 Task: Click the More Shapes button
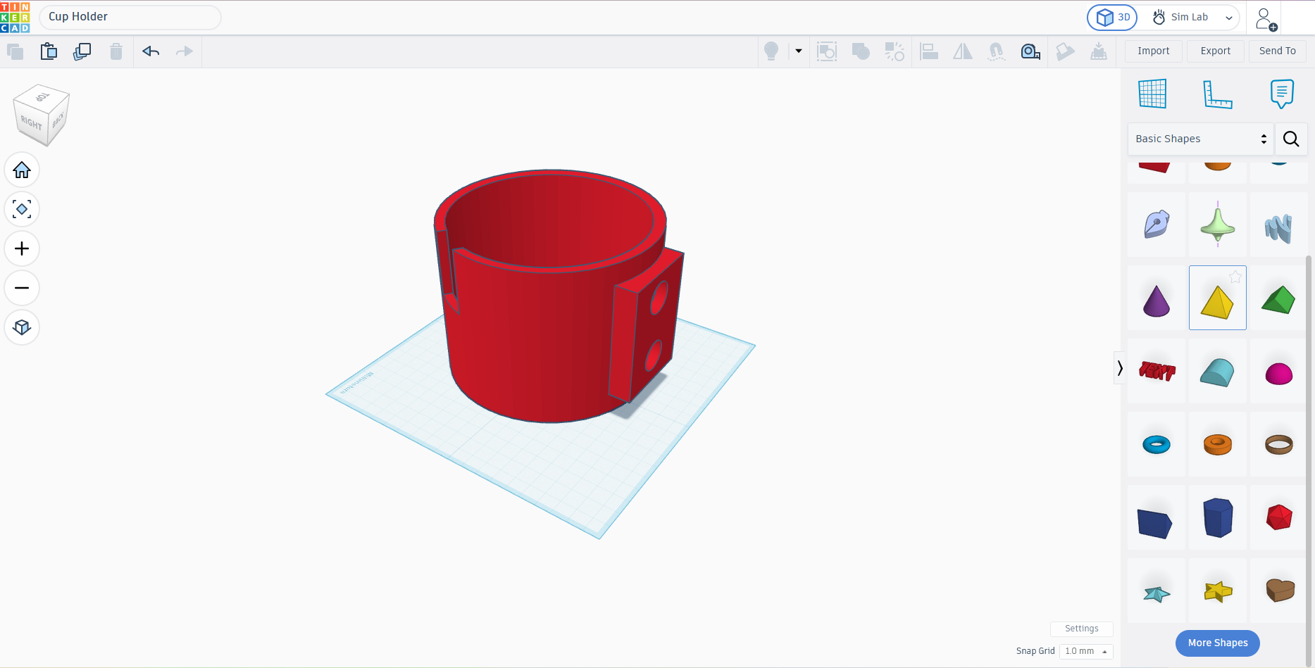pos(1217,643)
